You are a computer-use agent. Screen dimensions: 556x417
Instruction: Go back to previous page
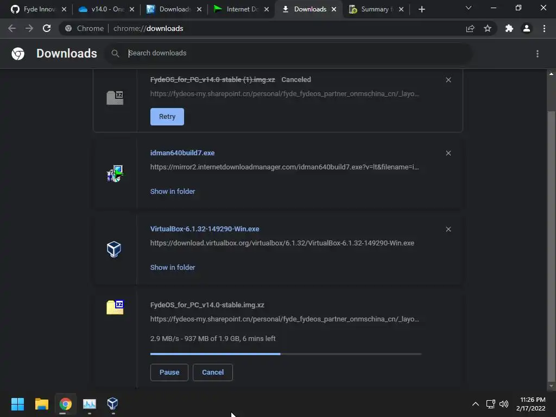pyautogui.click(x=12, y=28)
